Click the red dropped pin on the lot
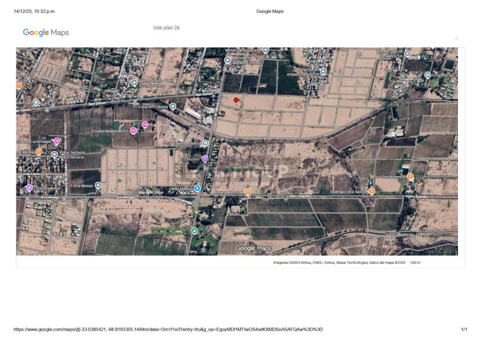 tap(237, 100)
